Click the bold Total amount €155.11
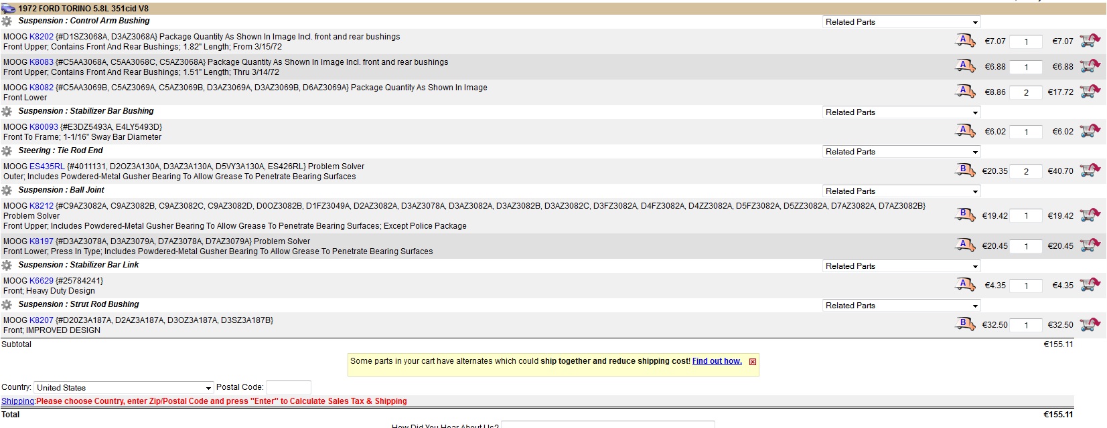Screen dimensions: 1107x428 click(x=1058, y=415)
